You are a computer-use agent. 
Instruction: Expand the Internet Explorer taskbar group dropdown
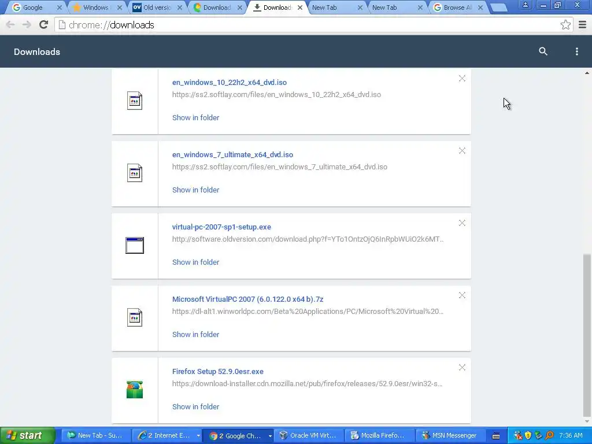tap(198, 436)
